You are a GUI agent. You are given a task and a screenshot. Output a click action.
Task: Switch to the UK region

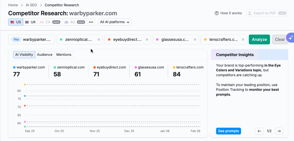pyautogui.click(x=31, y=22)
